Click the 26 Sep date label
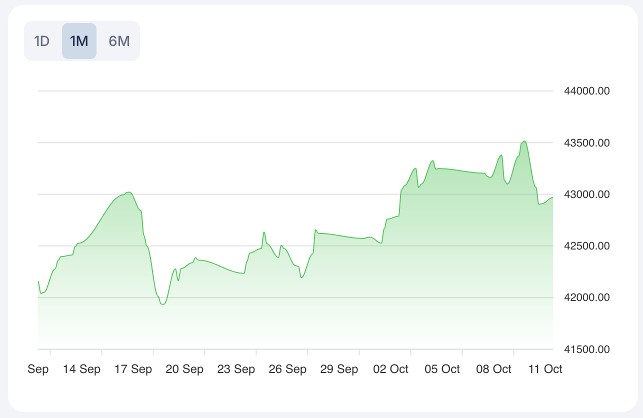Viewport: 643px width, 418px height. point(287,369)
